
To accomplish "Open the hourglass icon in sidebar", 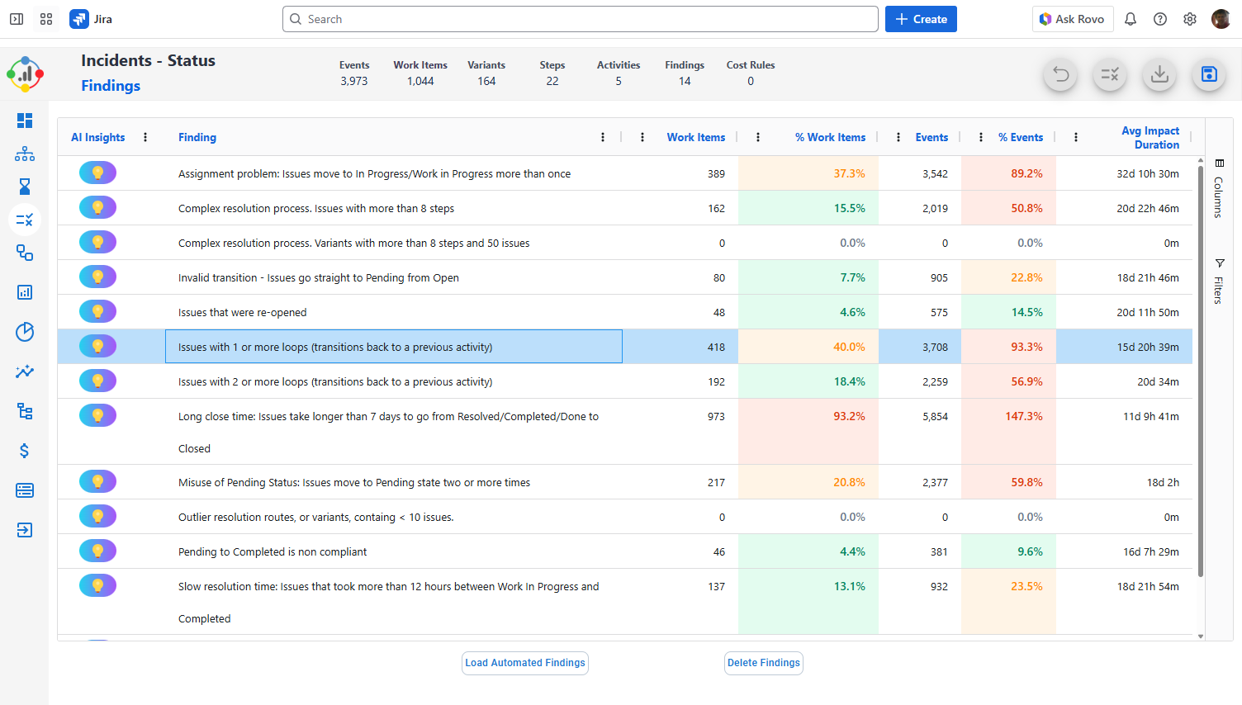I will click(x=25, y=187).
